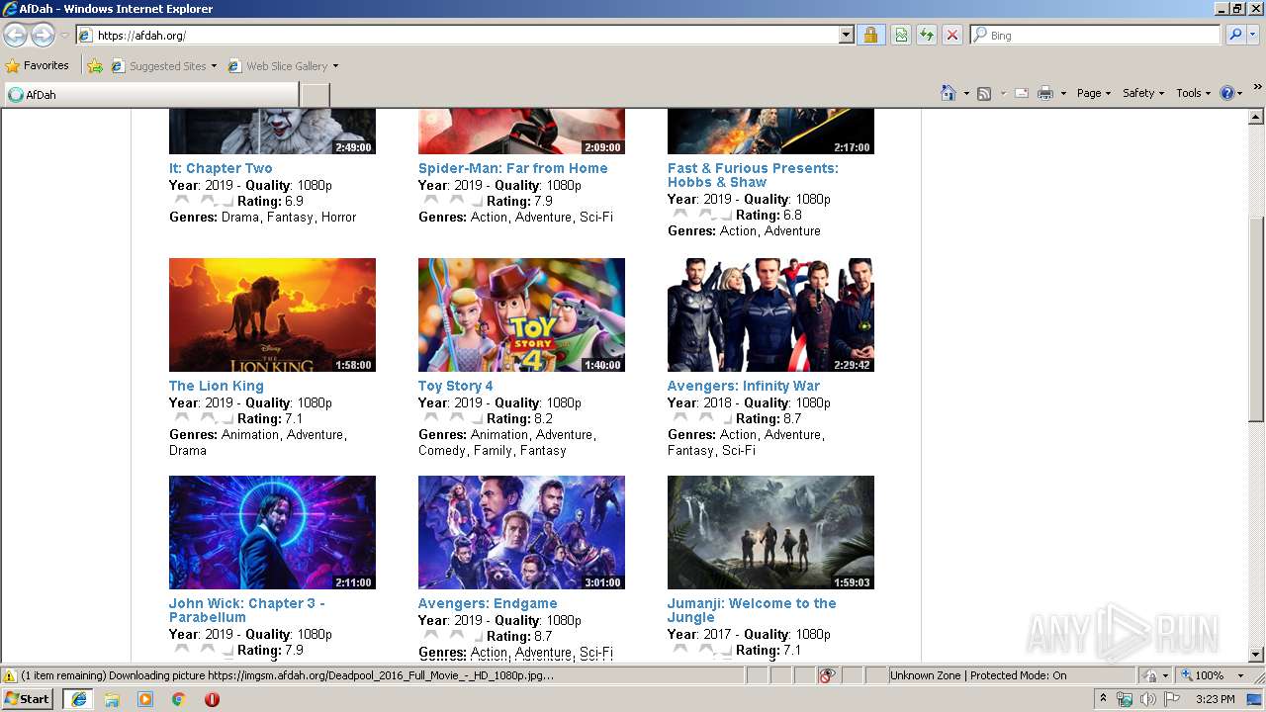This screenshot has height=712, width=1266.
Task: Open Spider-Man: Far from Home link
Action: point(512,168)
